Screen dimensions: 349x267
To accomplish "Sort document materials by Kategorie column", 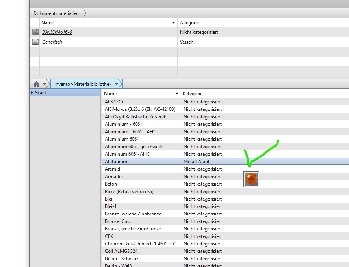I will 263,23.
